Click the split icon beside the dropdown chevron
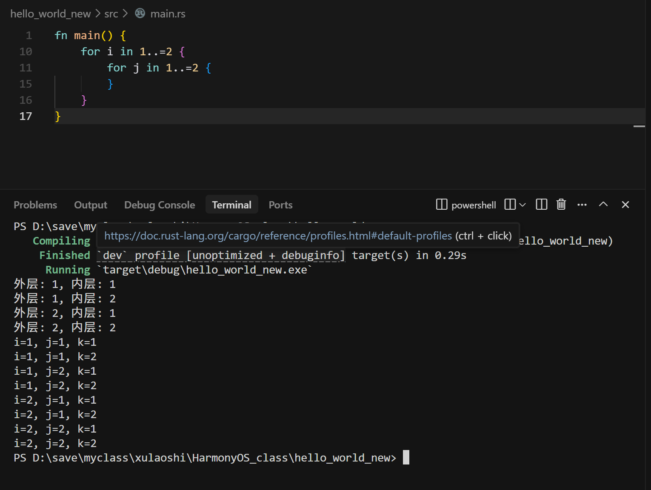The image size is (651, 490). click(510, 205)
